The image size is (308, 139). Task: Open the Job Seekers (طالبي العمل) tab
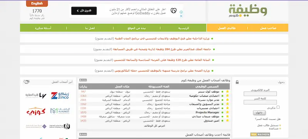pyautogui.click(x=227, y=28)
